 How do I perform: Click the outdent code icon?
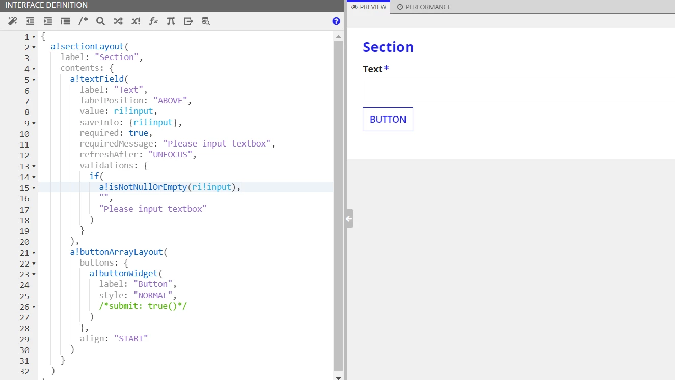[x=31, y=21]
